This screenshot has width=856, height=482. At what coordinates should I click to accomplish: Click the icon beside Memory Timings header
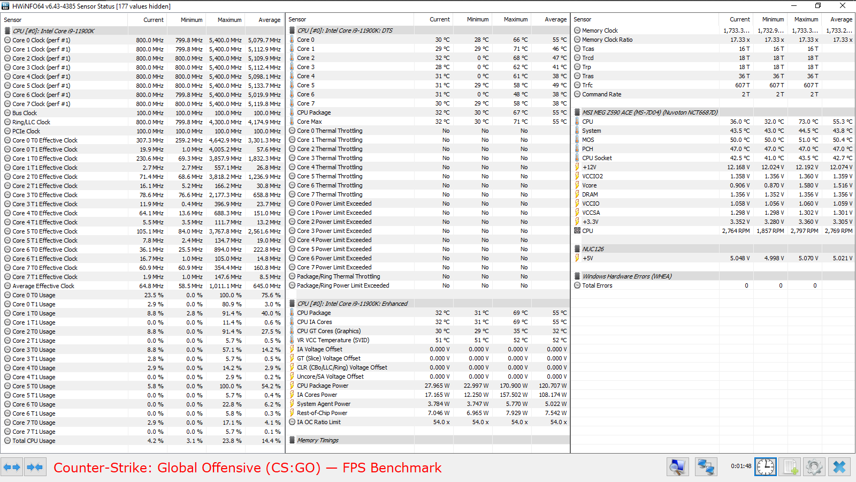(x=292, y=440)
